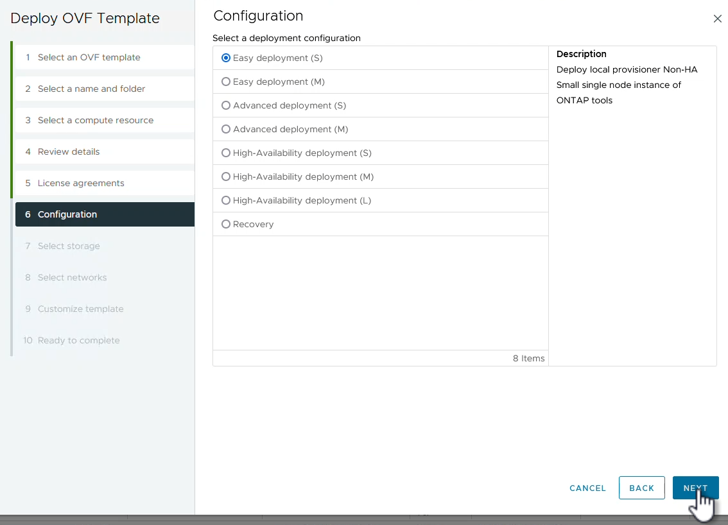Screen dimensions: 728x525
Task: Jump to step 3 Select a compute resource
Action: [x=95, y=120]
